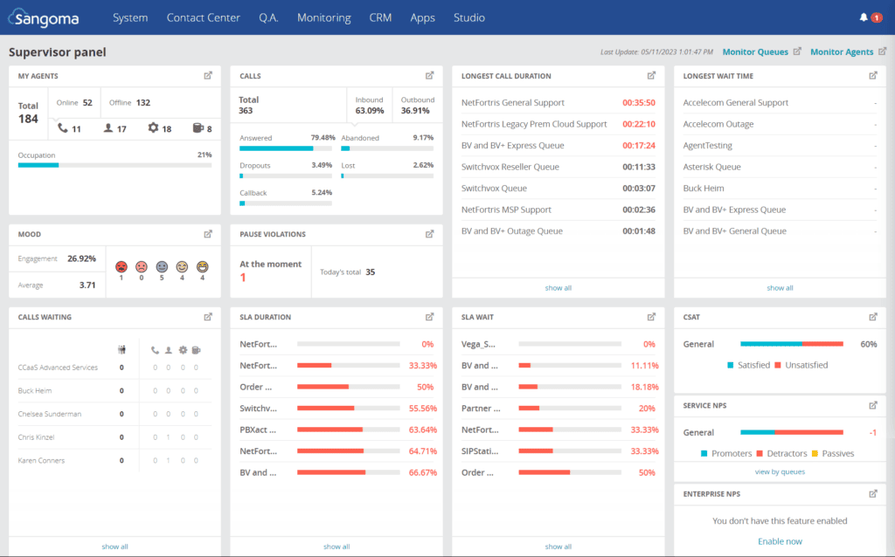Select Karen Conners in Calls Waiting
Viewport: 895px width, 557px height.
114,460
